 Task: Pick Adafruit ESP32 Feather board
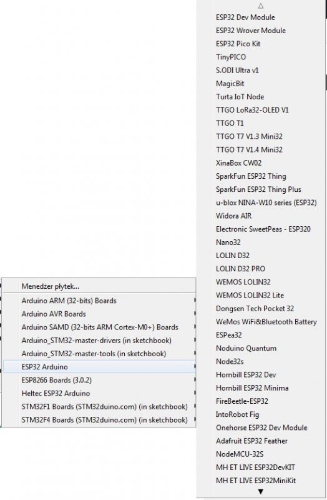(261, 441)
